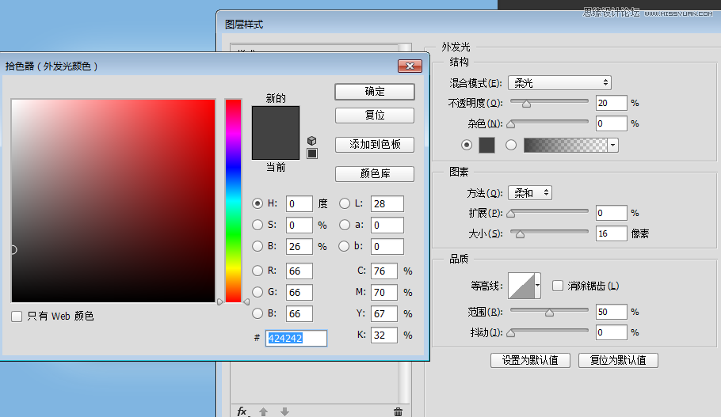The height and width of the screenshot is (417, 721).
Task: Click the 添加到色板 add to swatches button
Action: tap(375, 145)
